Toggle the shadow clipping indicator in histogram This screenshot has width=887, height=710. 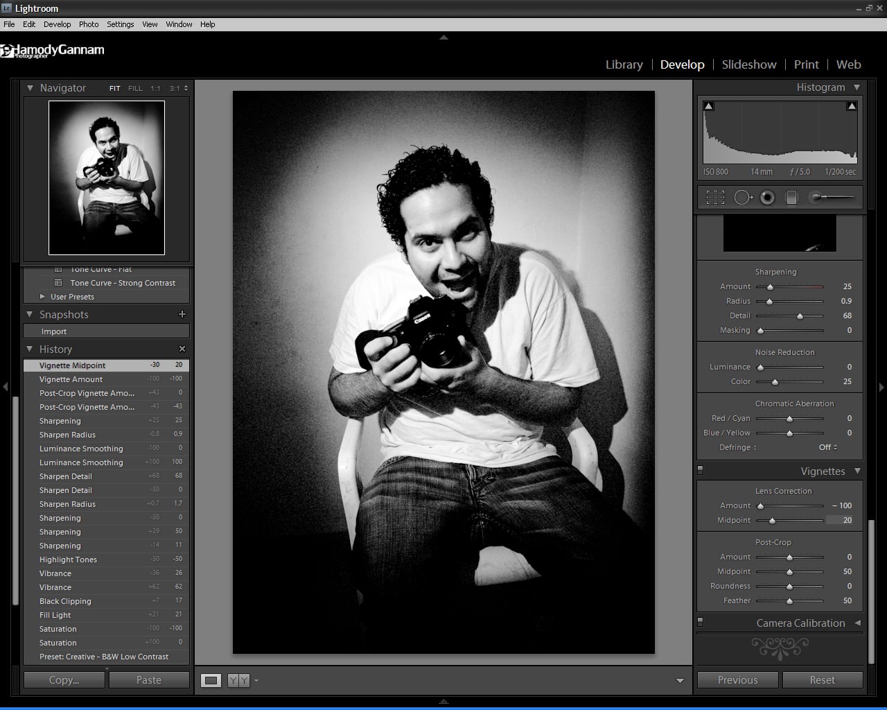(x=708, y=106)
